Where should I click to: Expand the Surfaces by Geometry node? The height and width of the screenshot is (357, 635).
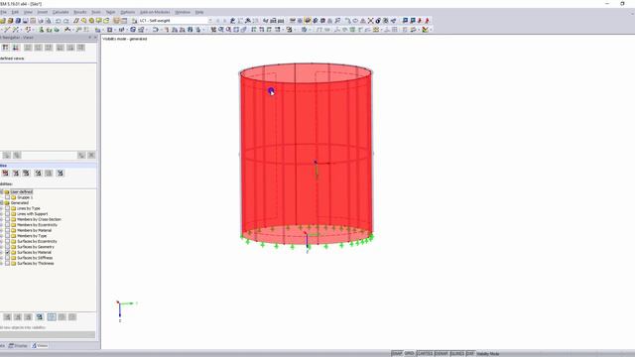[x=2, y=247]
